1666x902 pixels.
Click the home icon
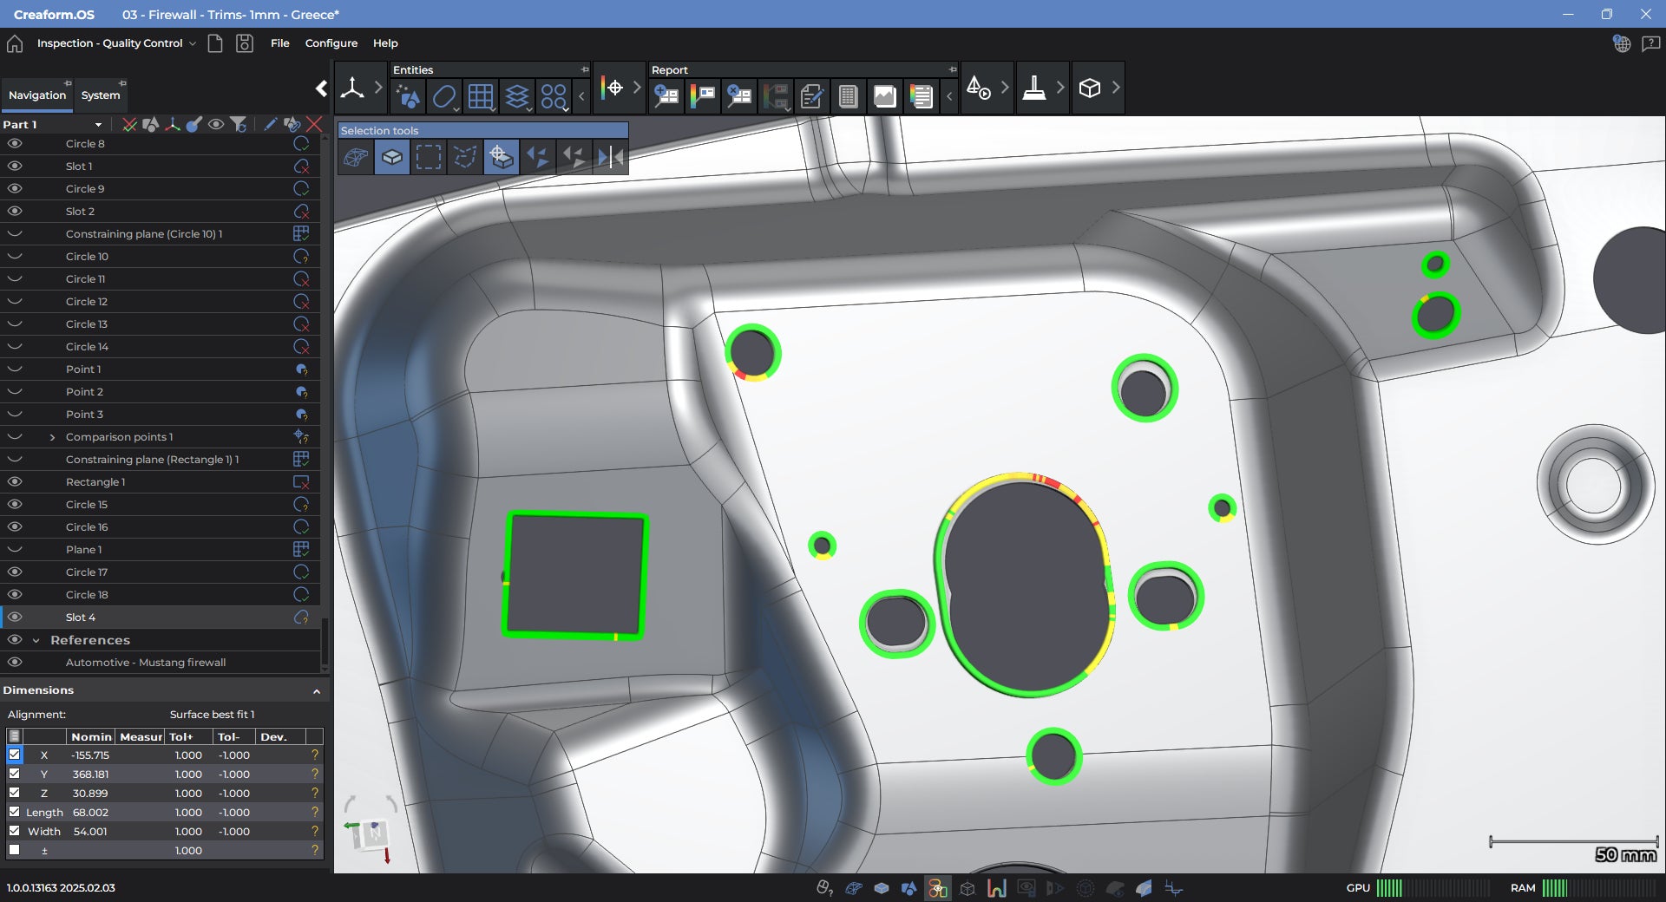pos(15,43)
